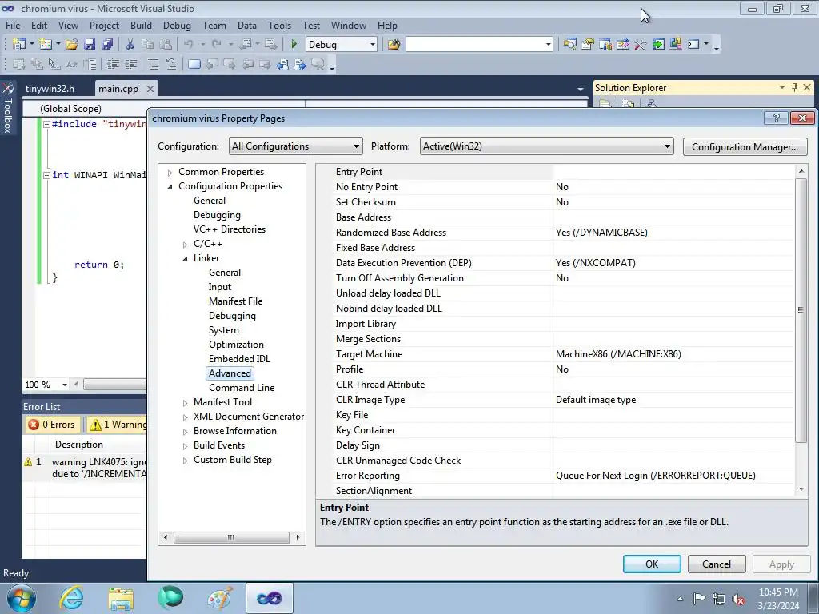
Task: Open the Tools menu
Action: click(x=279, y=25)
